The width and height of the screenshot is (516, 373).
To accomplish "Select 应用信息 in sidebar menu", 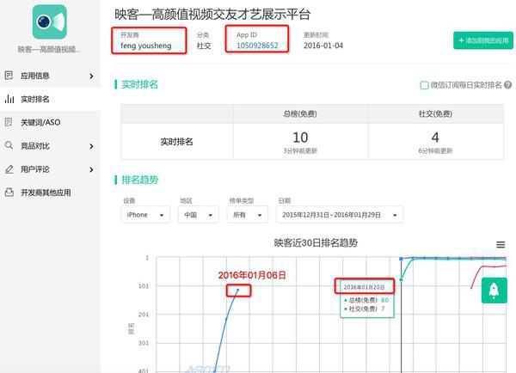I will tap(50, 76).
